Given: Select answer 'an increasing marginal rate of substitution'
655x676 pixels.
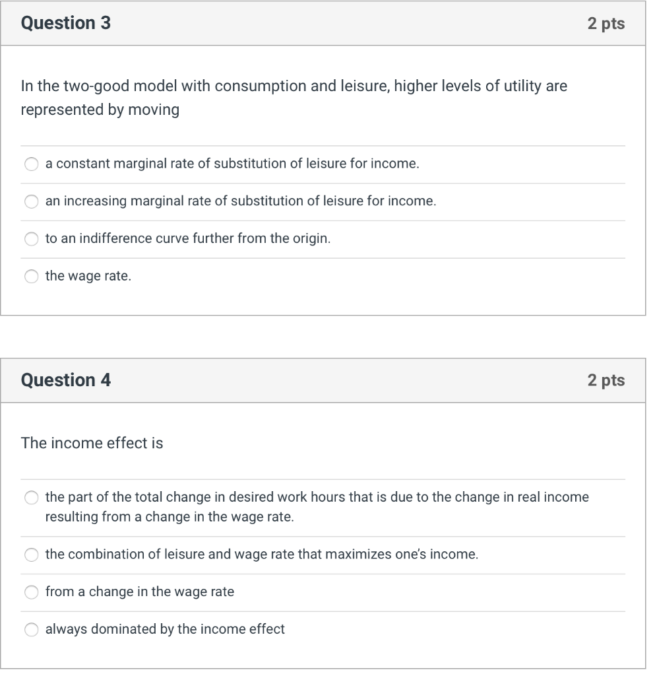Looking at the screenshot, I should [31, 201].
